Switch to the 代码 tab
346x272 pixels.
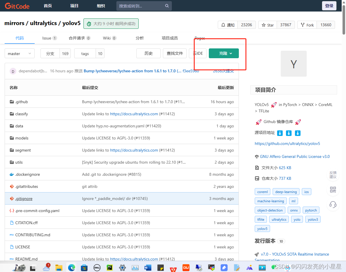19,38
